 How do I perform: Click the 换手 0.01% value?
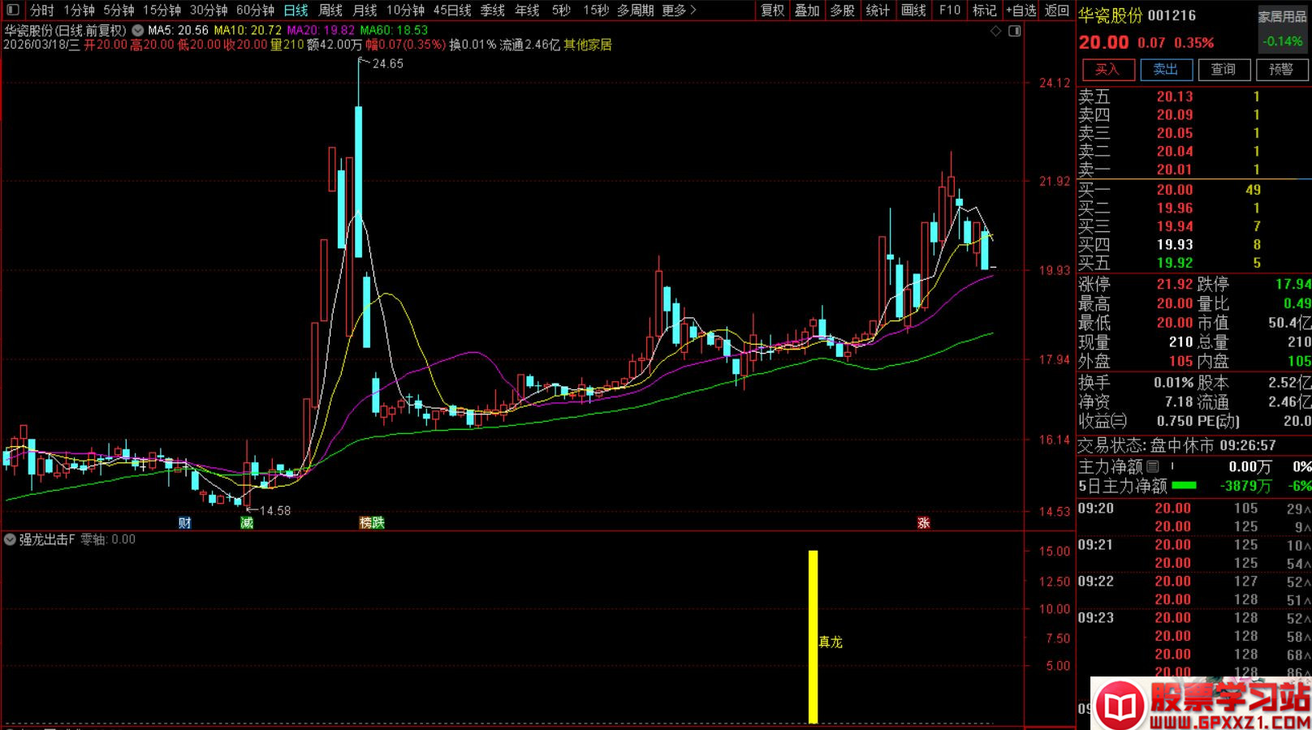coord(1173,383)
